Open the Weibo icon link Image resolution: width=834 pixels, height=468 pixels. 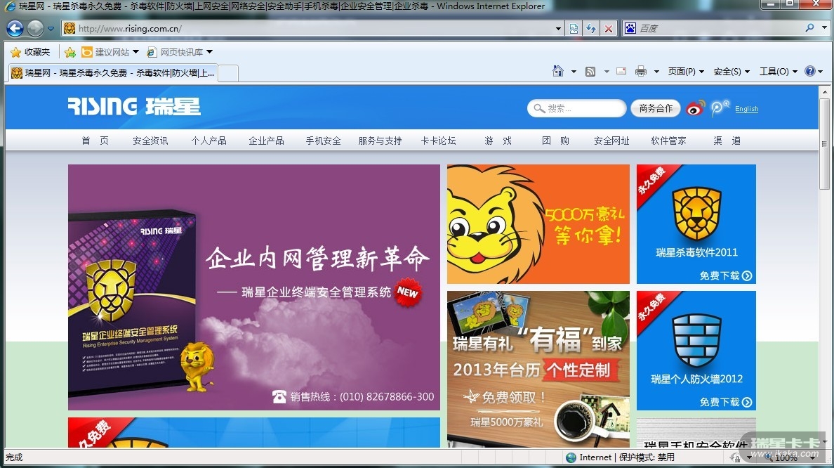pos(695,108)
